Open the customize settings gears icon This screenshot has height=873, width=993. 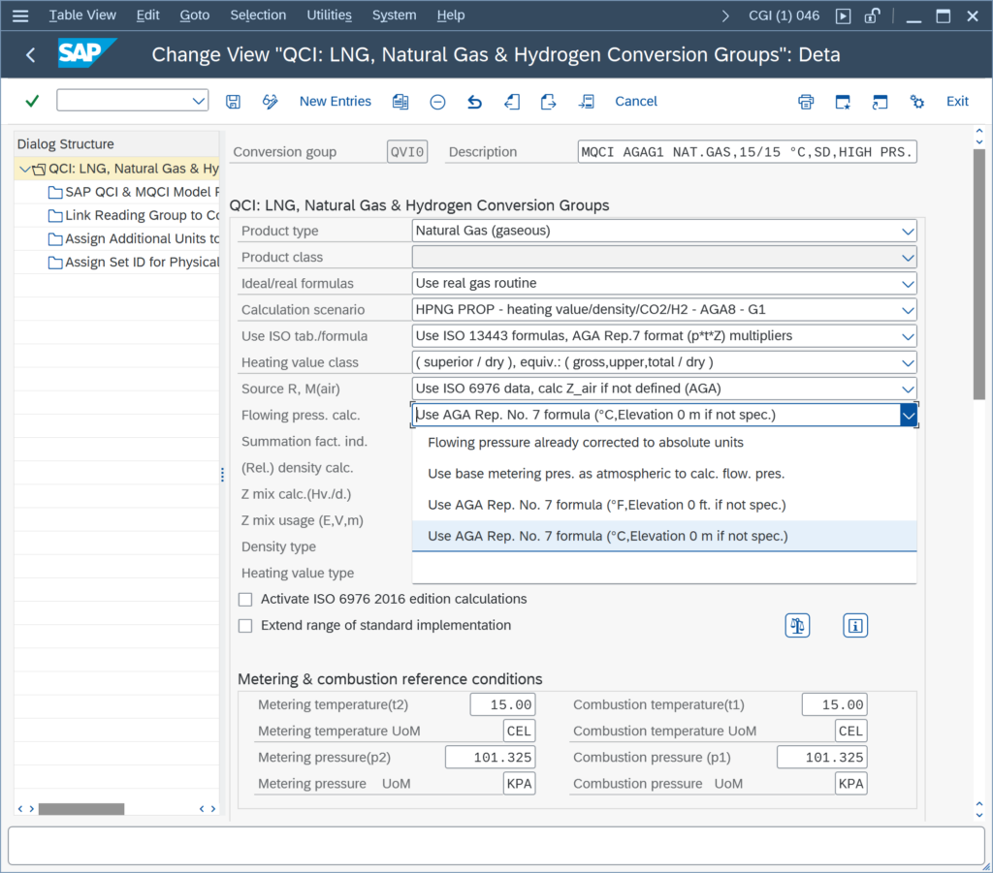[917, 101]
